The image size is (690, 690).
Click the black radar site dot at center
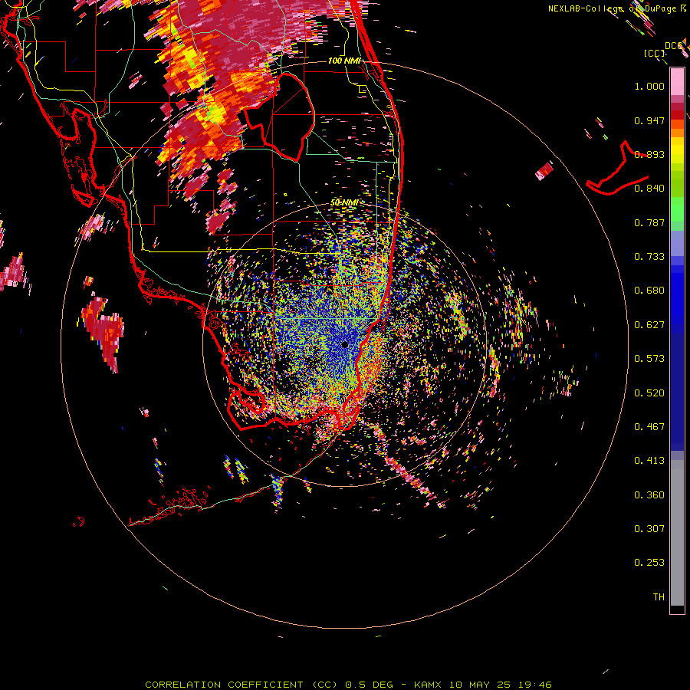pos(344,344)
